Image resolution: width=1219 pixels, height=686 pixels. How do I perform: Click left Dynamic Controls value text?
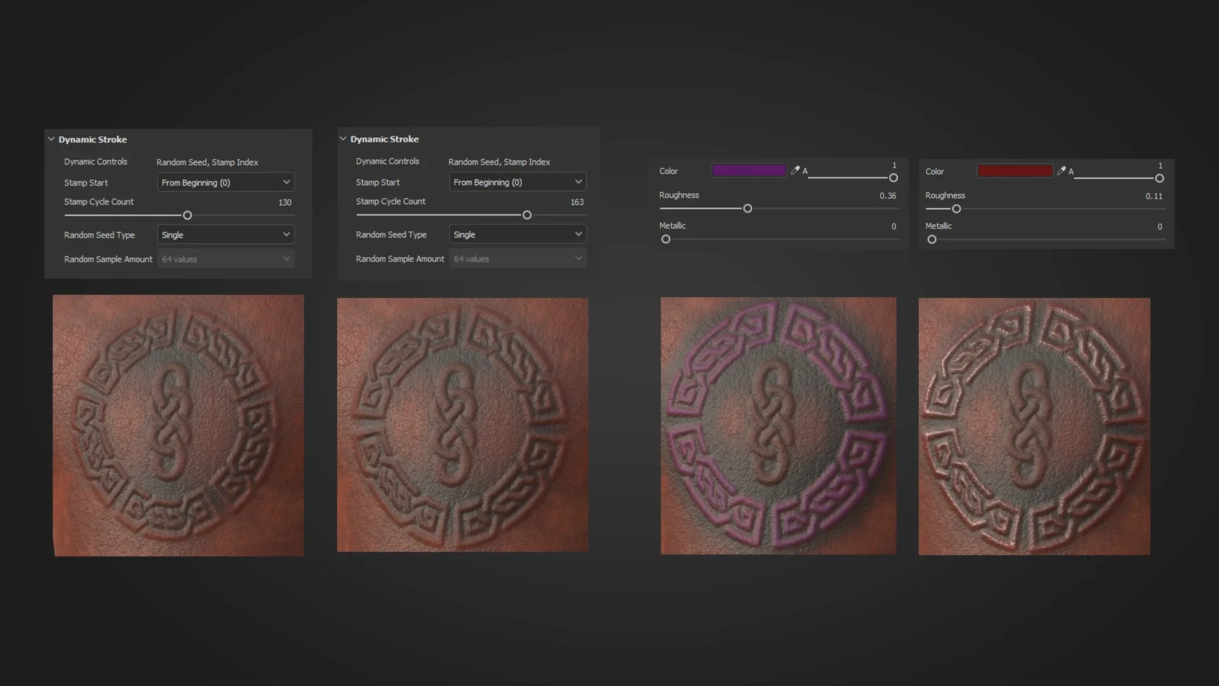(x=207, y=163)
